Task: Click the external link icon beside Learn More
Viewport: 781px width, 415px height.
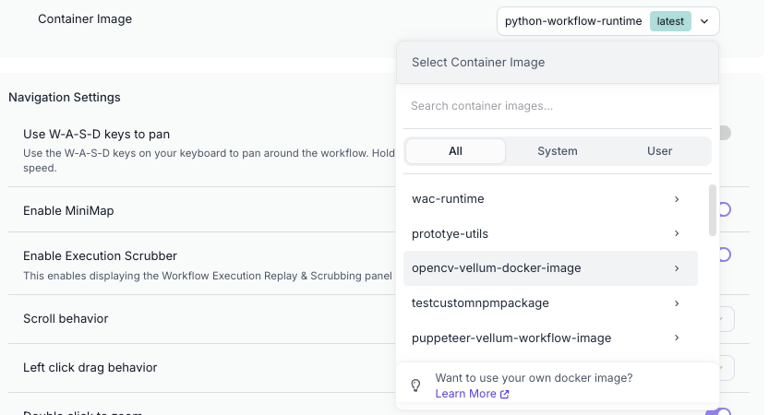Action: [x=504, y=395]
